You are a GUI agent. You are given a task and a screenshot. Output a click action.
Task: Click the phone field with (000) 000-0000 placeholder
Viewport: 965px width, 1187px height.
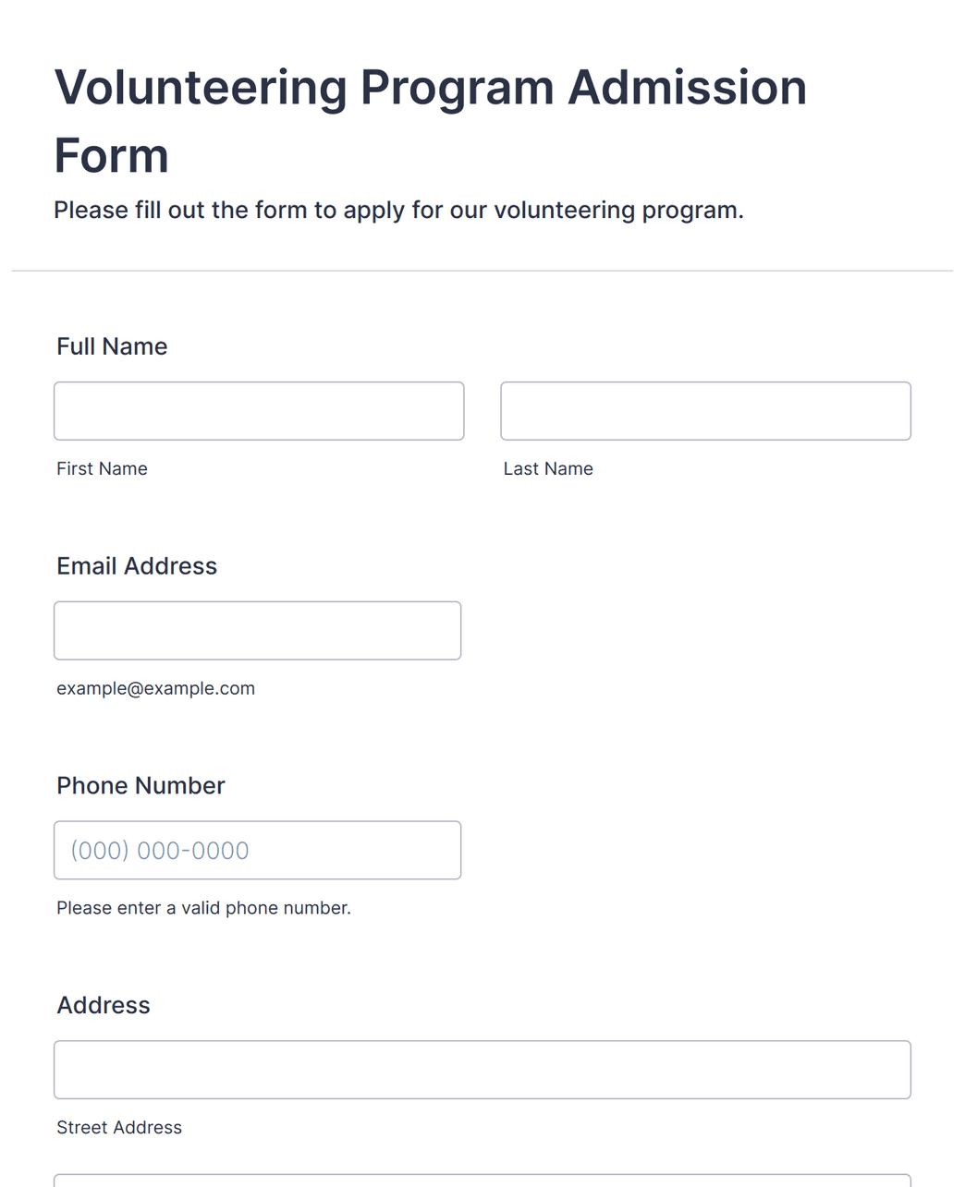click(x=257, y=850)
